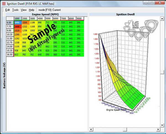The width and height of the screenshot is (166, 134).
Task: Select the cell with value 1332
Action: point(26,27)
